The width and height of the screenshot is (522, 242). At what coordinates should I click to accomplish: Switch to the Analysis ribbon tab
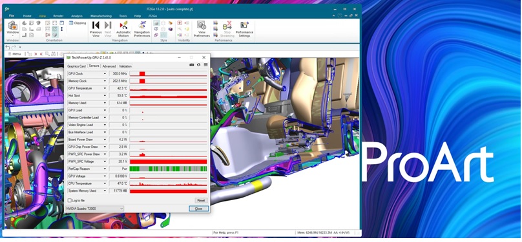(x=77, y=16)
